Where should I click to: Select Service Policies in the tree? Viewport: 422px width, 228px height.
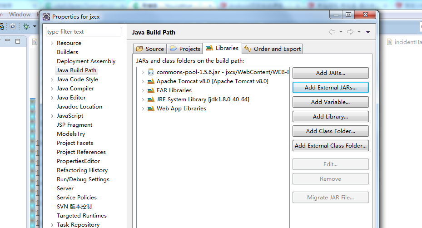[x=77, y=198]
